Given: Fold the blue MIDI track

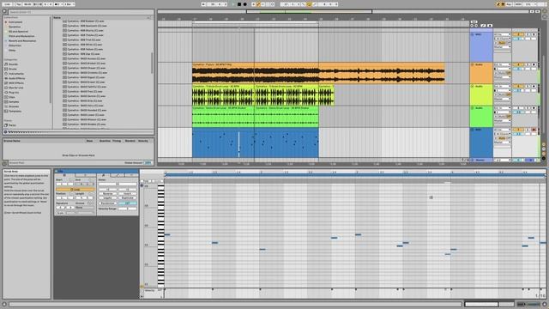Looking at the screenshot, I should coord(473,130).
